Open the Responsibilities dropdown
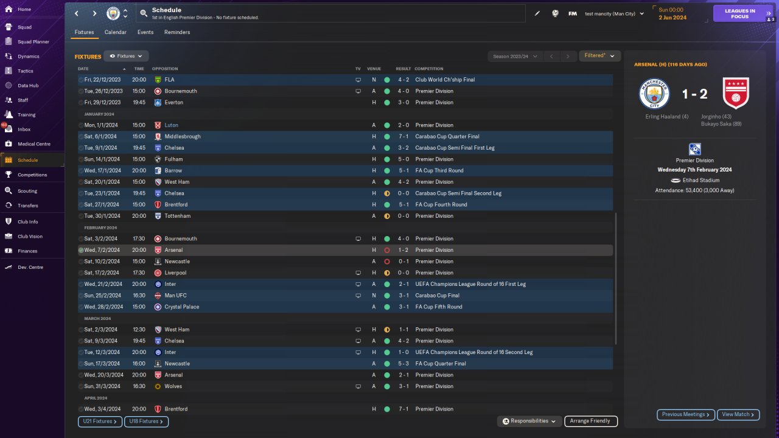The height and width of the screenshot is (438, 779). 529,421
